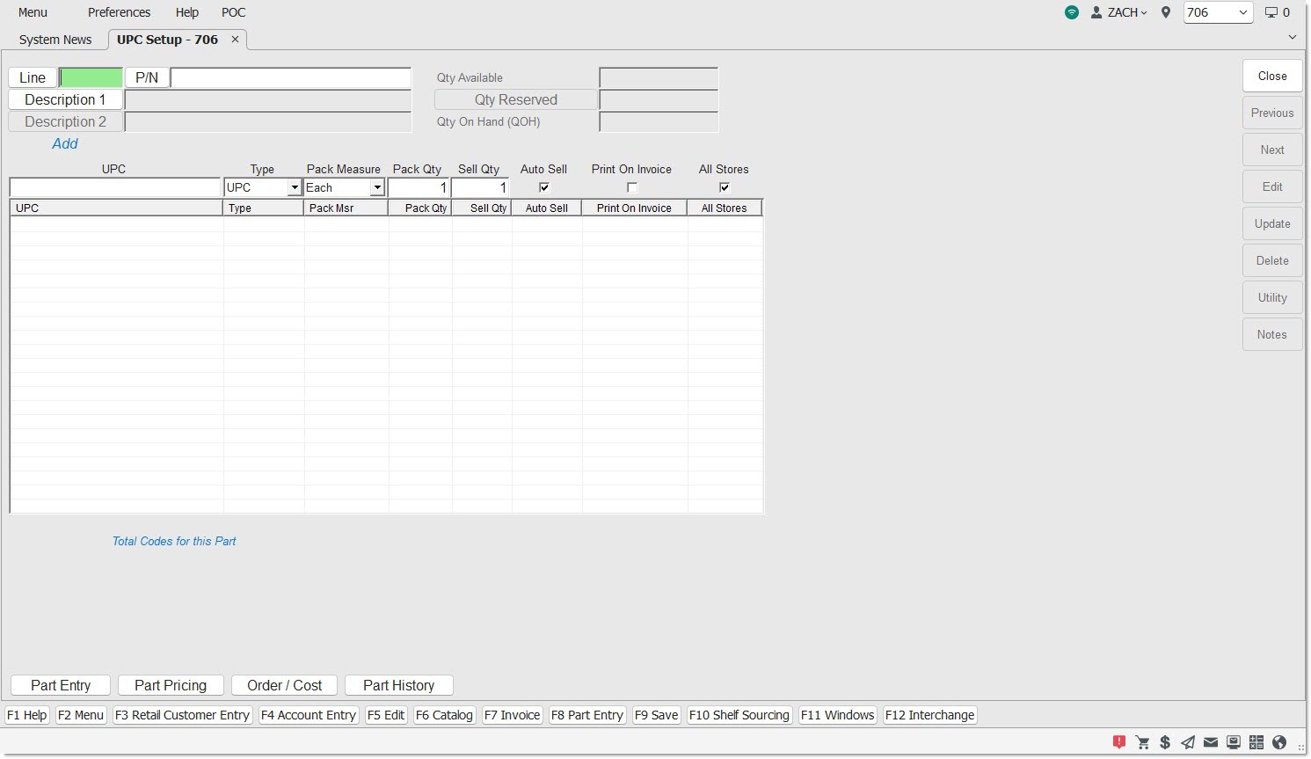Click the red alert notification icon

(x=1118, y=742)
